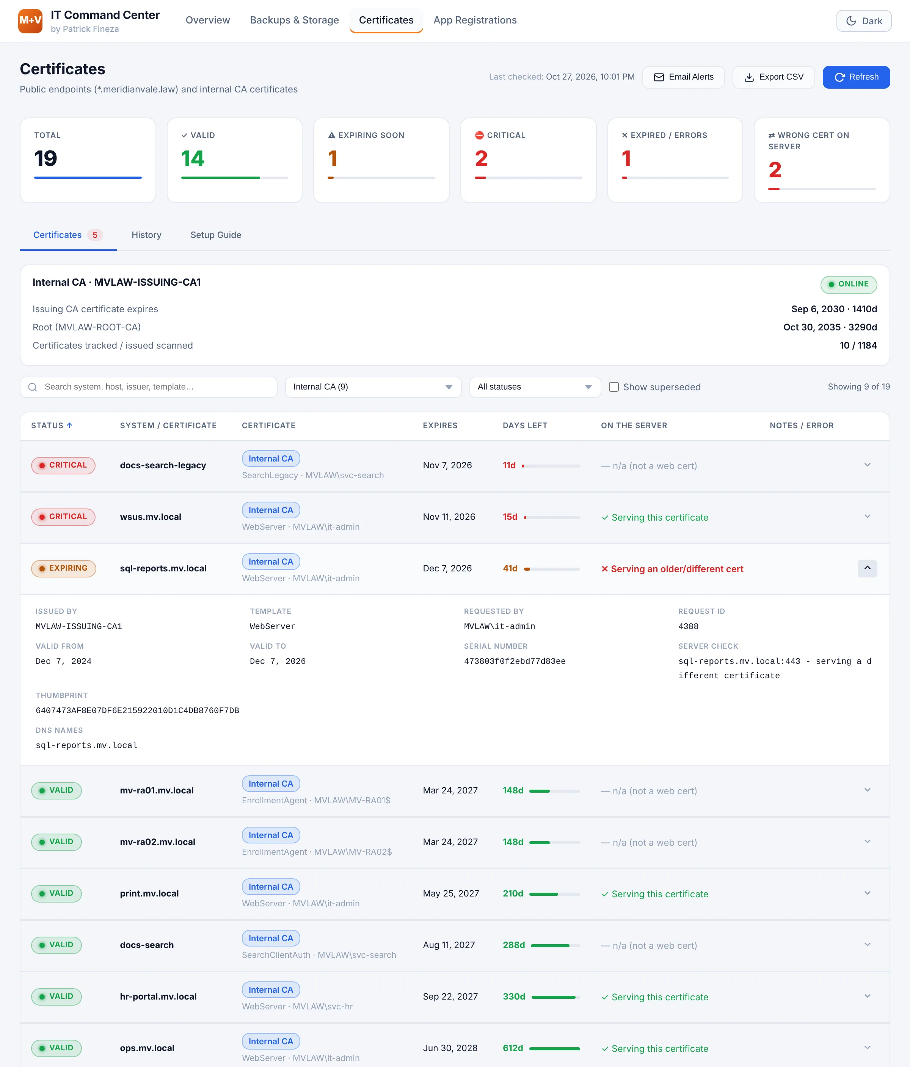Open the All statuses filter dropdown

pos(535,387)
